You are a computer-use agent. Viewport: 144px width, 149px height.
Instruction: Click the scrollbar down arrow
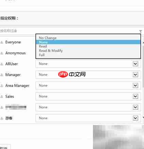click(143, 117)
